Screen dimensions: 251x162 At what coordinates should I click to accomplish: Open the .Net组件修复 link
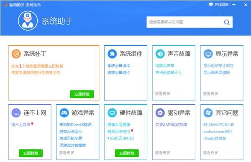pos(215,139)
